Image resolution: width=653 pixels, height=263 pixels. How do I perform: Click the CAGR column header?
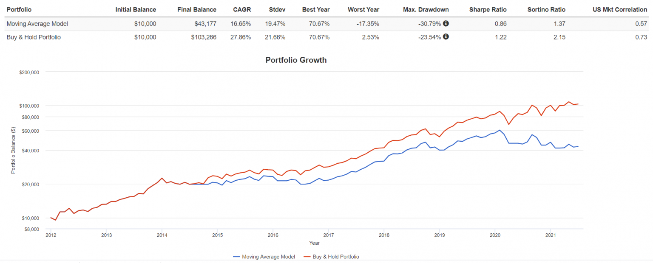(242, 9)
